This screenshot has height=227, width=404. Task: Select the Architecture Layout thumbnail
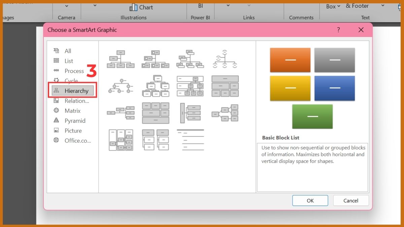pos(156,113)
